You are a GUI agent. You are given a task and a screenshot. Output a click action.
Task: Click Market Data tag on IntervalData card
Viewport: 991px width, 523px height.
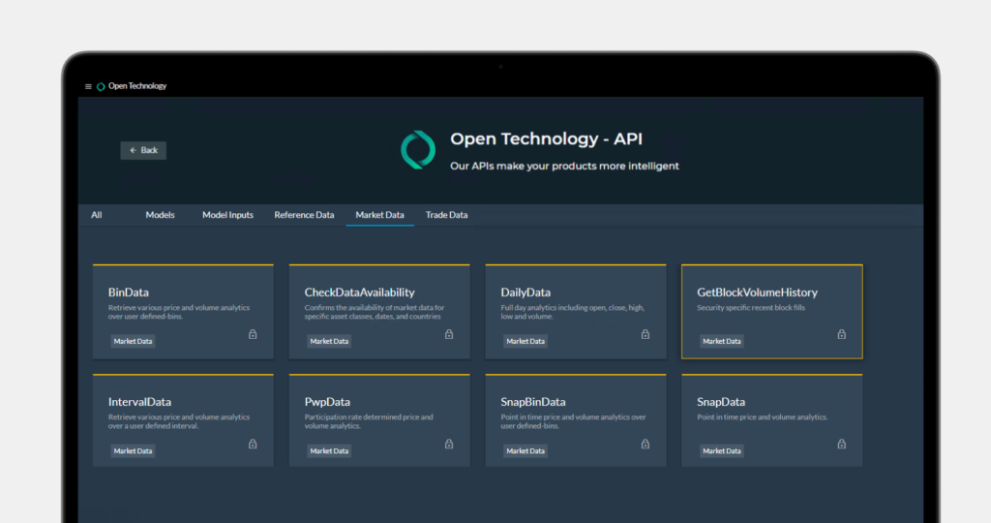tap(133, 451)
